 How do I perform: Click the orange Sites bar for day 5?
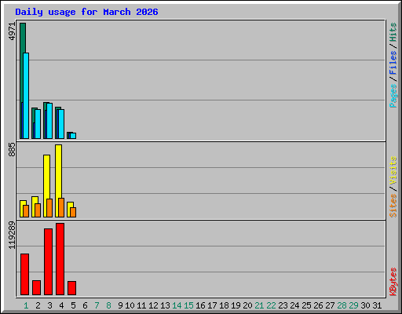[x=73, y=213]
